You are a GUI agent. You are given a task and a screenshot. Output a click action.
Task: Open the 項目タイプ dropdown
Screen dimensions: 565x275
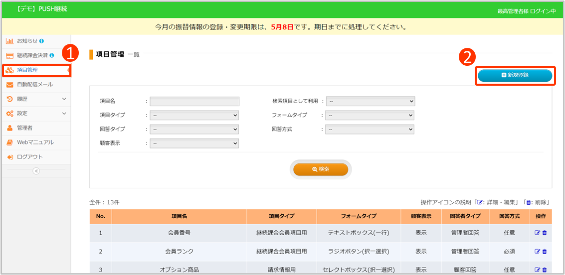(x=194, y=116)
